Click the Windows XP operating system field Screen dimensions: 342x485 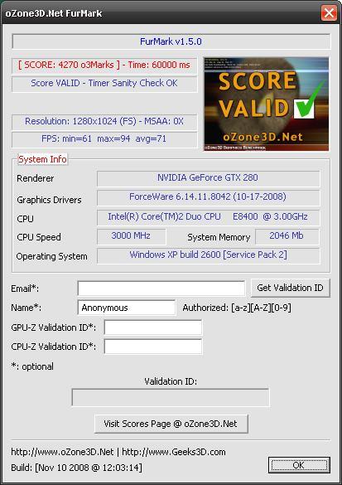pos(208,255)
